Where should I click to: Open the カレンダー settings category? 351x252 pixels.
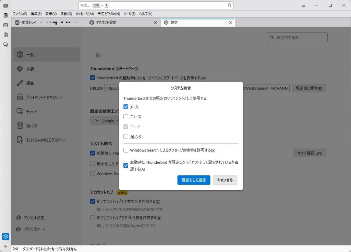46,126
